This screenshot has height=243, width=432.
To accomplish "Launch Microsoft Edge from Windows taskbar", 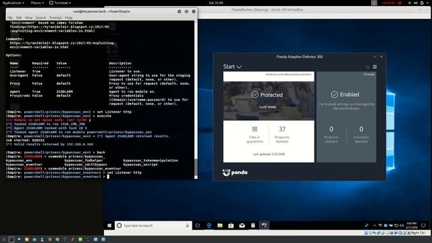I will [209, 225].
